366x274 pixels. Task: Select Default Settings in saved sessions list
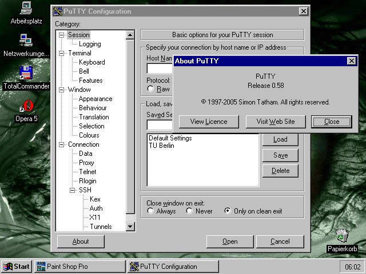[170, 138]
